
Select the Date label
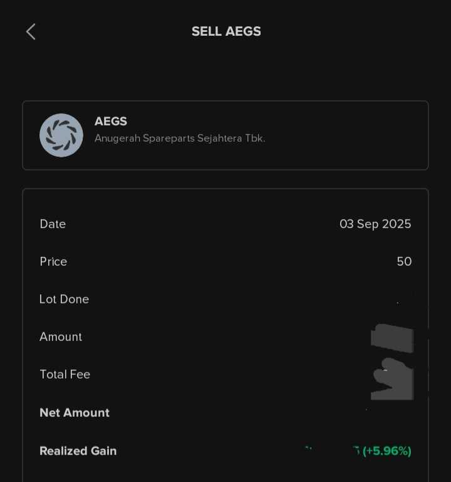(53, 224)
